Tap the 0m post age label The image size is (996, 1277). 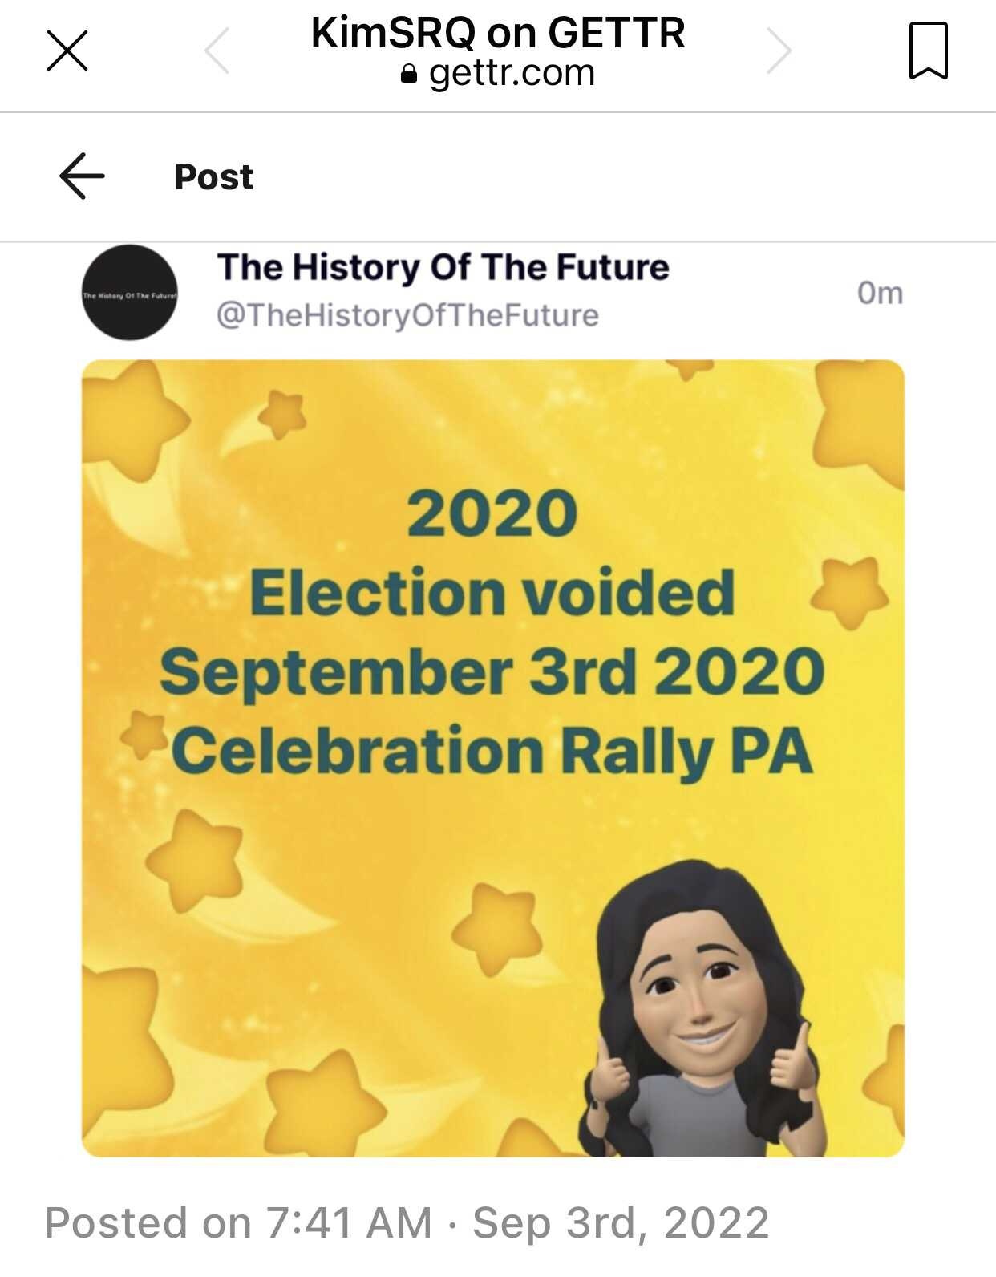click(x=880, y=294)
